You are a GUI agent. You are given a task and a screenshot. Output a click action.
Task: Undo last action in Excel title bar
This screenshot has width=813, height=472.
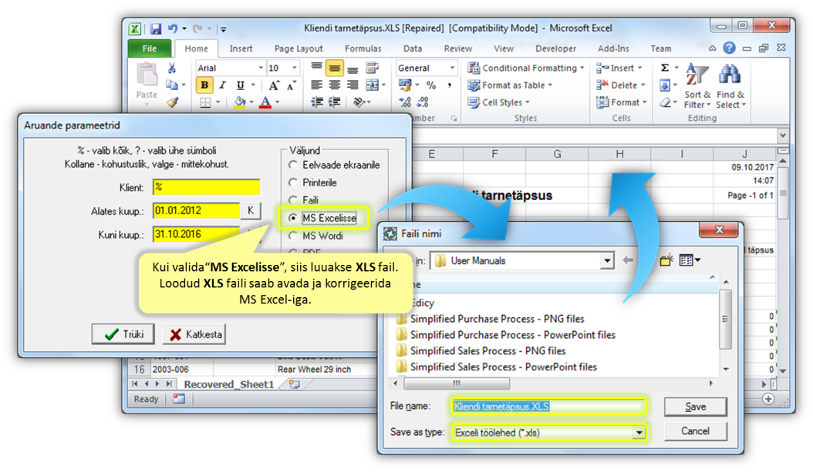coord(173,28)
